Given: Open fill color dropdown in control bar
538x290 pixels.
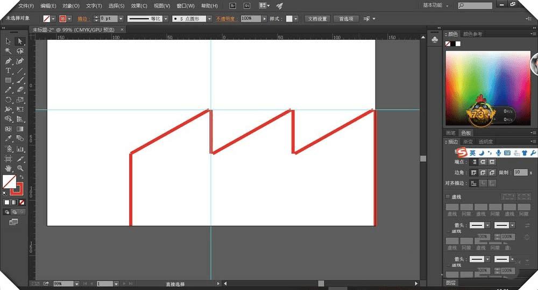Looking at the screenshot, I should pos(53,19).
